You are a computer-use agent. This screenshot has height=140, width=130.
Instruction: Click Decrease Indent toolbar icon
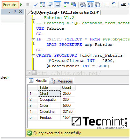pos(123,5)
